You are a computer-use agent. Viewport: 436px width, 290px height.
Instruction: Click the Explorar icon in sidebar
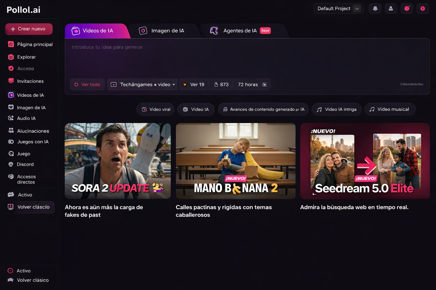pos(11,57)
